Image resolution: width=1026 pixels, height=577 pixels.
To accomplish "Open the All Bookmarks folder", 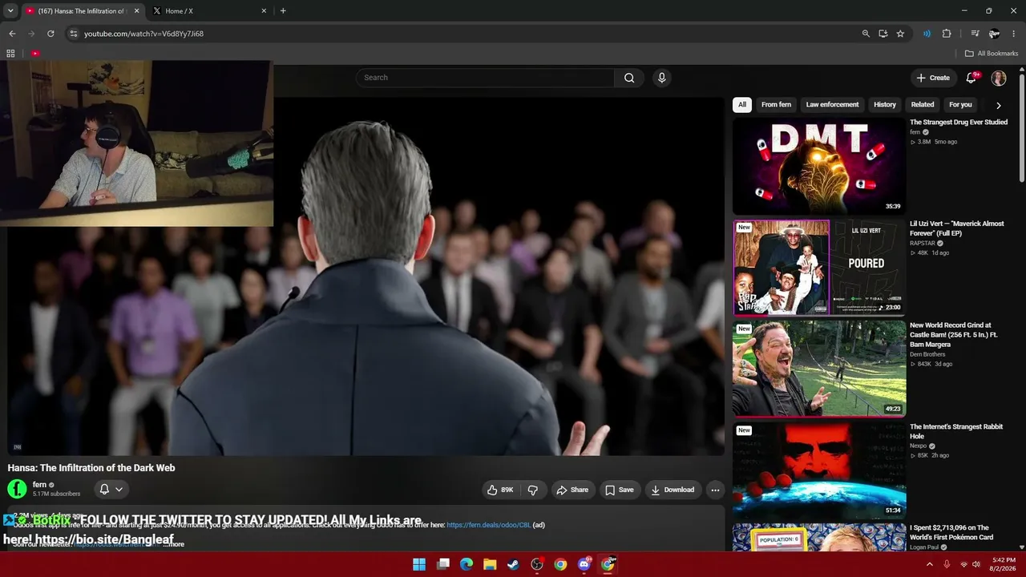I will pos(992,54).
